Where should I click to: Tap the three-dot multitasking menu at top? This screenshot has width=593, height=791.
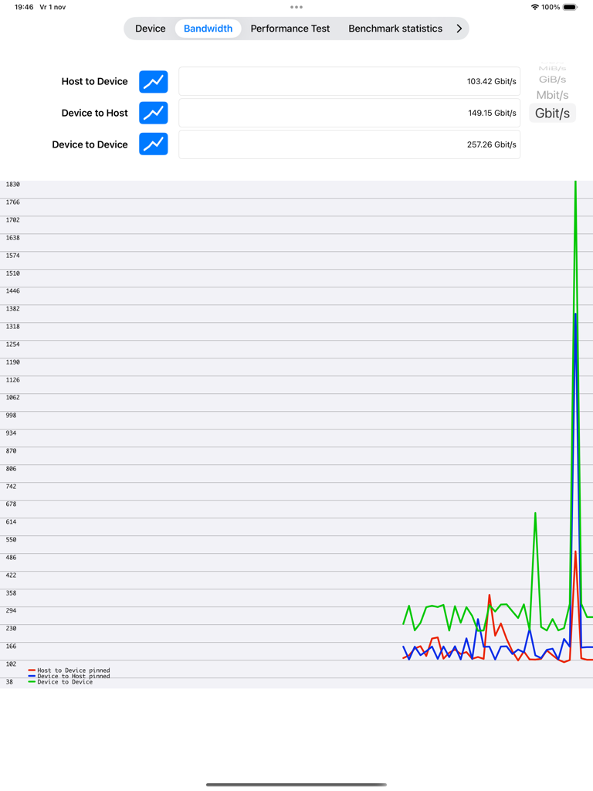(x=296, y=7)
